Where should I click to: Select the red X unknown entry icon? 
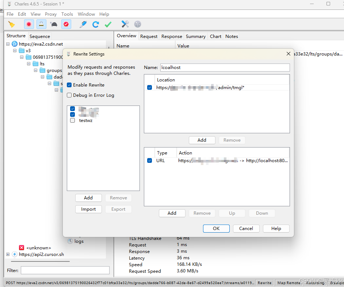(22, 248)
